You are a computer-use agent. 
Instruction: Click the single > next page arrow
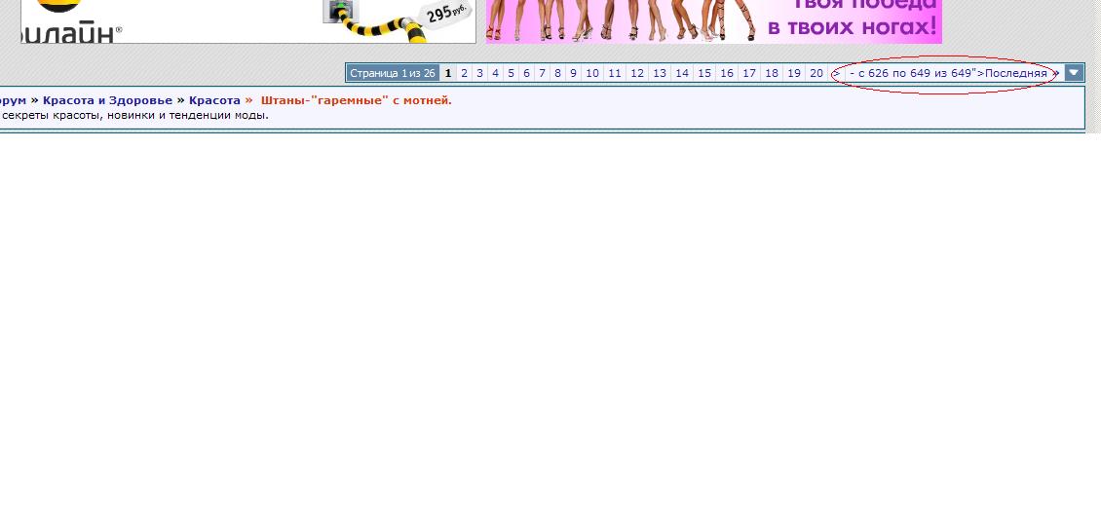(x=836, y=73)
